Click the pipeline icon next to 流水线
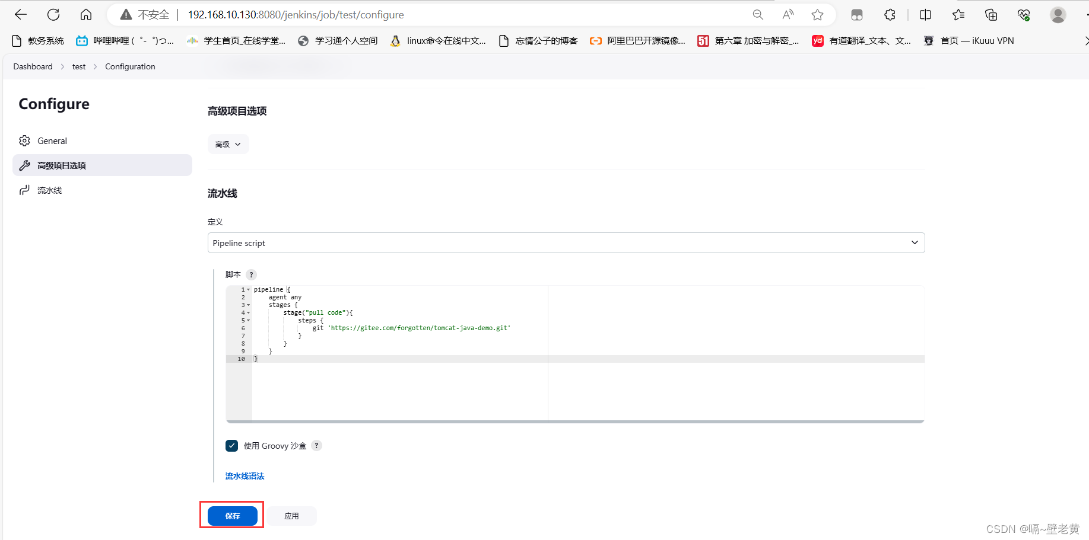Viewport: 1089px width, 540px height. pos(24,190)
